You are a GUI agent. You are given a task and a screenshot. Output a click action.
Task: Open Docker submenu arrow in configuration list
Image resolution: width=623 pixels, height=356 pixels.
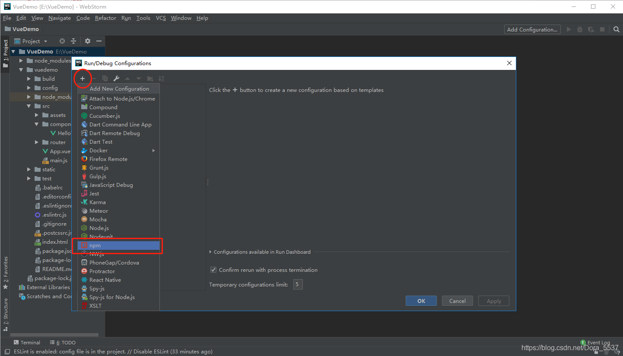(x=154, y=151)
